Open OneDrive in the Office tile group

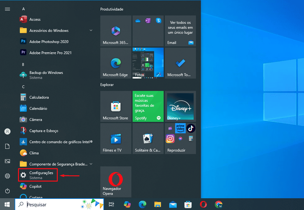point(138,21)
